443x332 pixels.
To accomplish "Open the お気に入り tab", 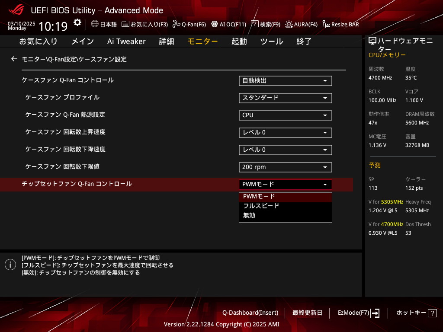I will coord(38,41).
